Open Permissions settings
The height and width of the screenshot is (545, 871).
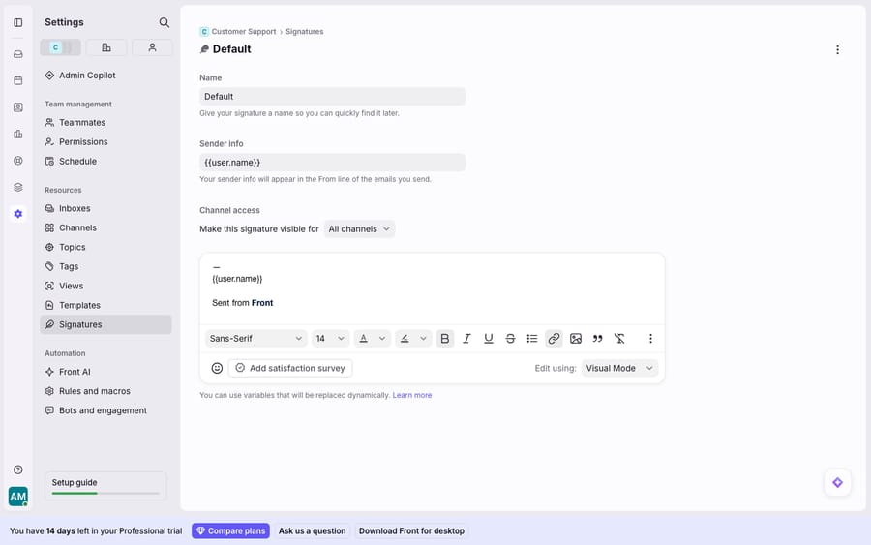(105, 141)
